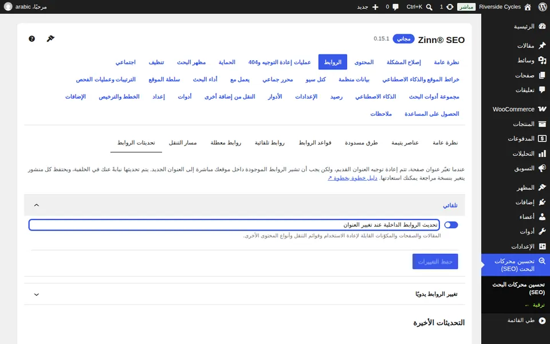The height and width of the screenshot is (344, 550).
Task: Switch to روابط تلقائية sub-tab
Action: (269, 143)
